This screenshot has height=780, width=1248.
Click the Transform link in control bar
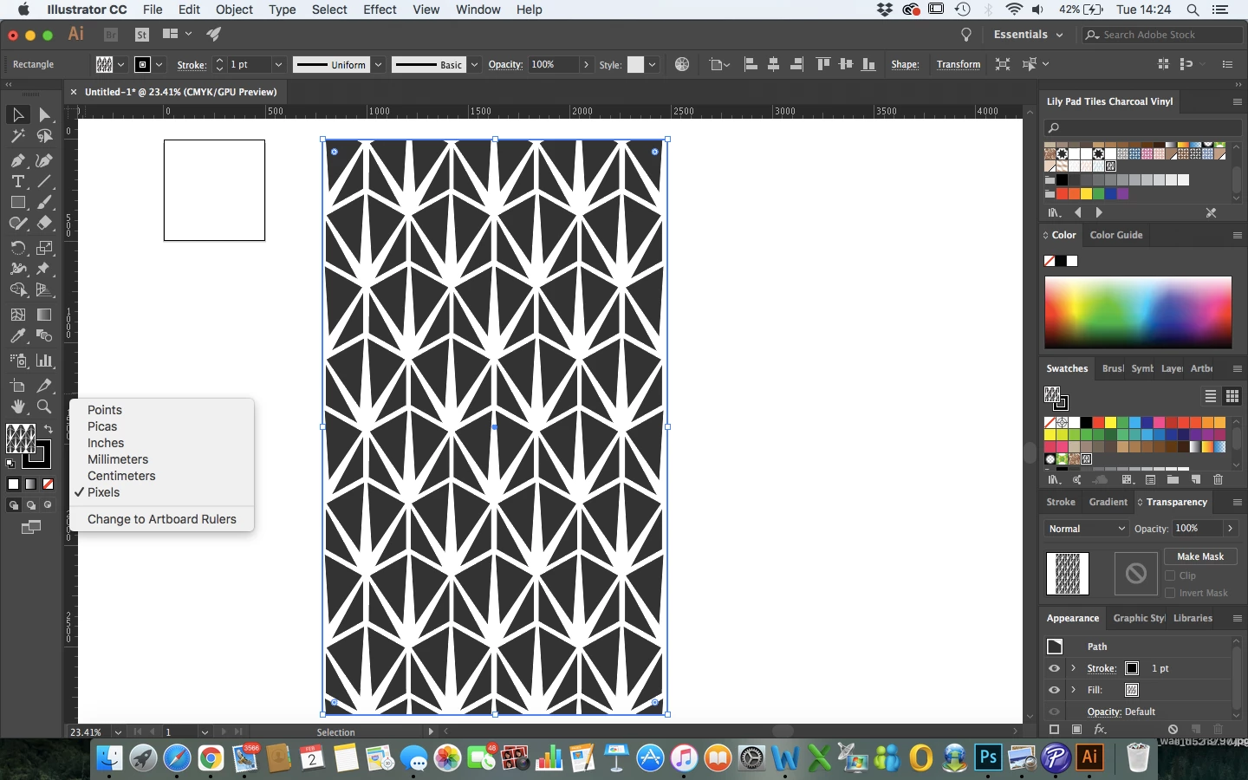(x=959, y=64)
